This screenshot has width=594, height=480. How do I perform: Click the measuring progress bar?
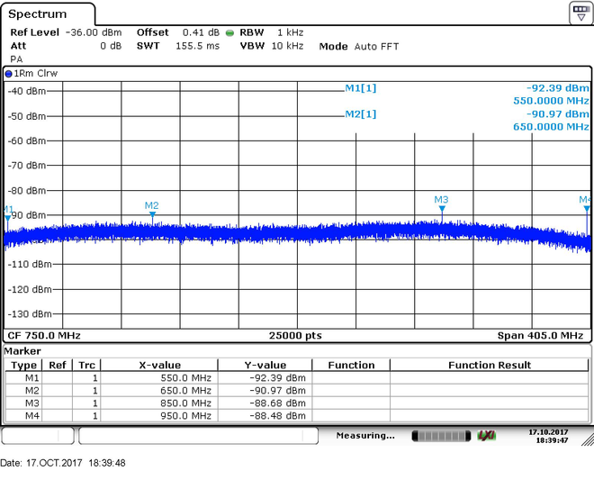441,436
